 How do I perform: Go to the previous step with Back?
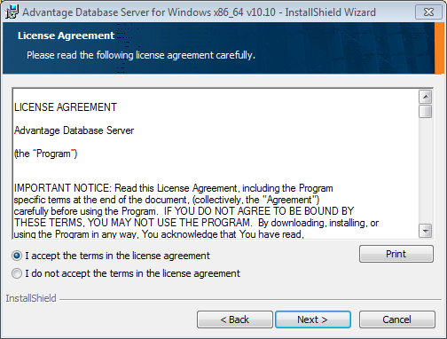(x=235, y=319)
